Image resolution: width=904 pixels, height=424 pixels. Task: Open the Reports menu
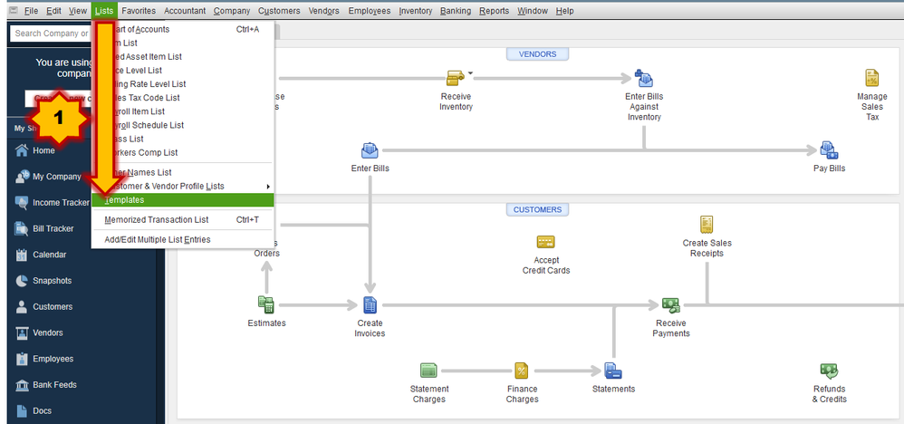494,10
